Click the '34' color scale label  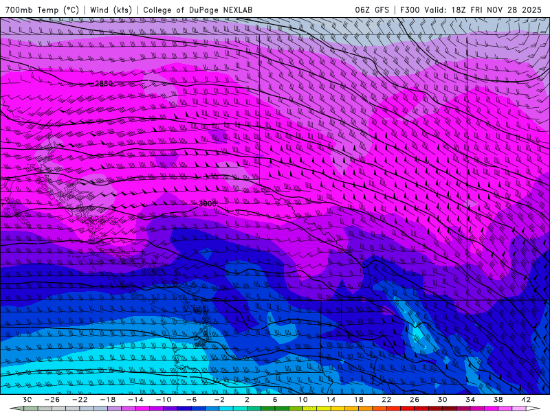pyautogui.click(x=470, y=400)
